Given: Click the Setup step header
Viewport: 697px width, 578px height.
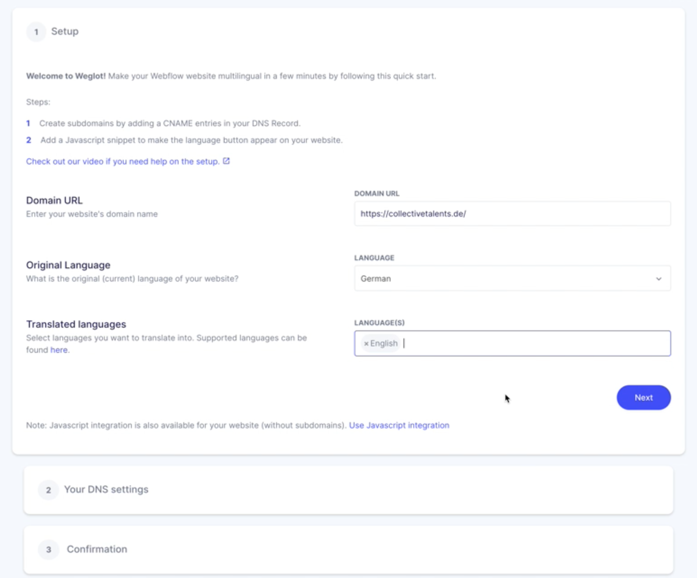Looking at the screenshot, I should [65, 31].
